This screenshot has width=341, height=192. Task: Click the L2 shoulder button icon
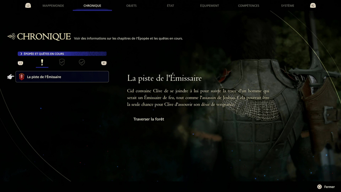[28, 5]
